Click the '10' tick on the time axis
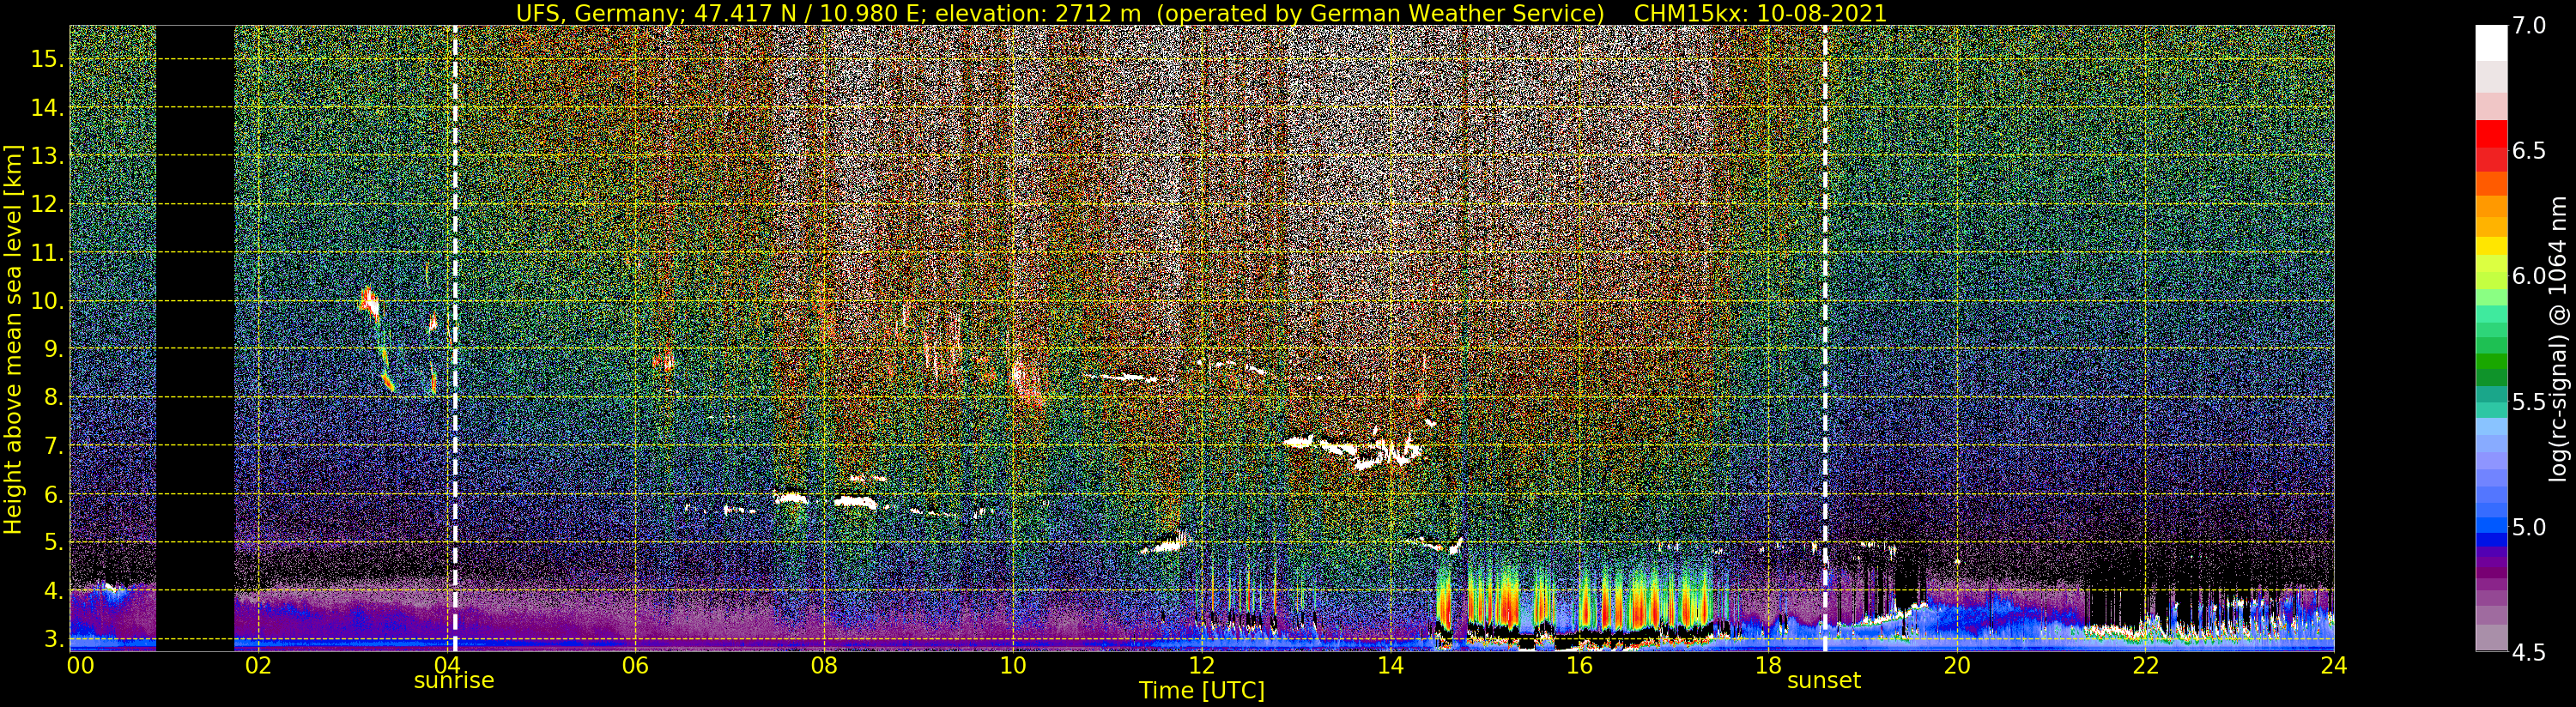2576x707 pixels. (1012, 665)
